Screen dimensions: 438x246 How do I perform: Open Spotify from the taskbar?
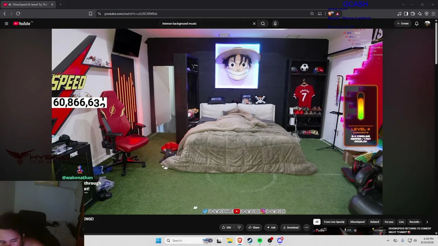(260, 241)
